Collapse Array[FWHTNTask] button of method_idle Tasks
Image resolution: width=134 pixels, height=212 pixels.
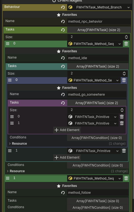tap(98, 66)
